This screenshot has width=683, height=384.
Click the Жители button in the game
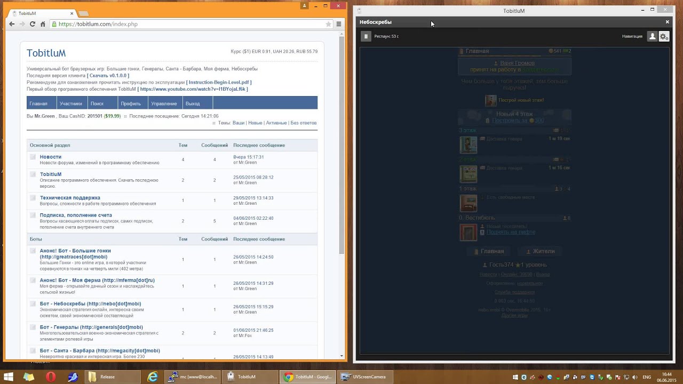pyautogui.click(x=541, y=251)
